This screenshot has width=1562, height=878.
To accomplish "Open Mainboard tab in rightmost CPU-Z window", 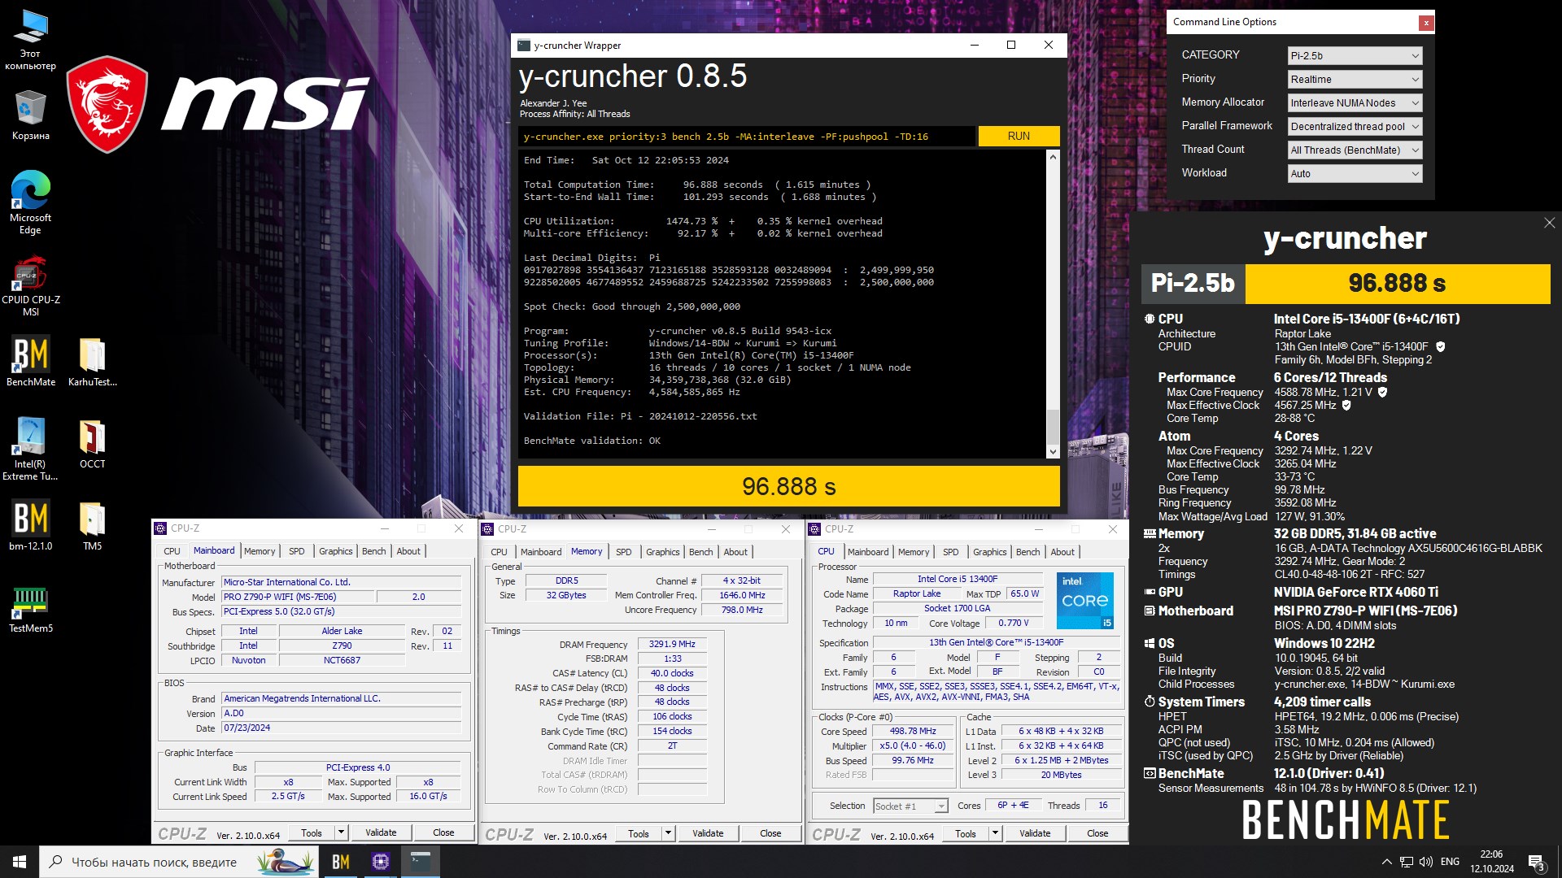I will [x=868, y=552].
